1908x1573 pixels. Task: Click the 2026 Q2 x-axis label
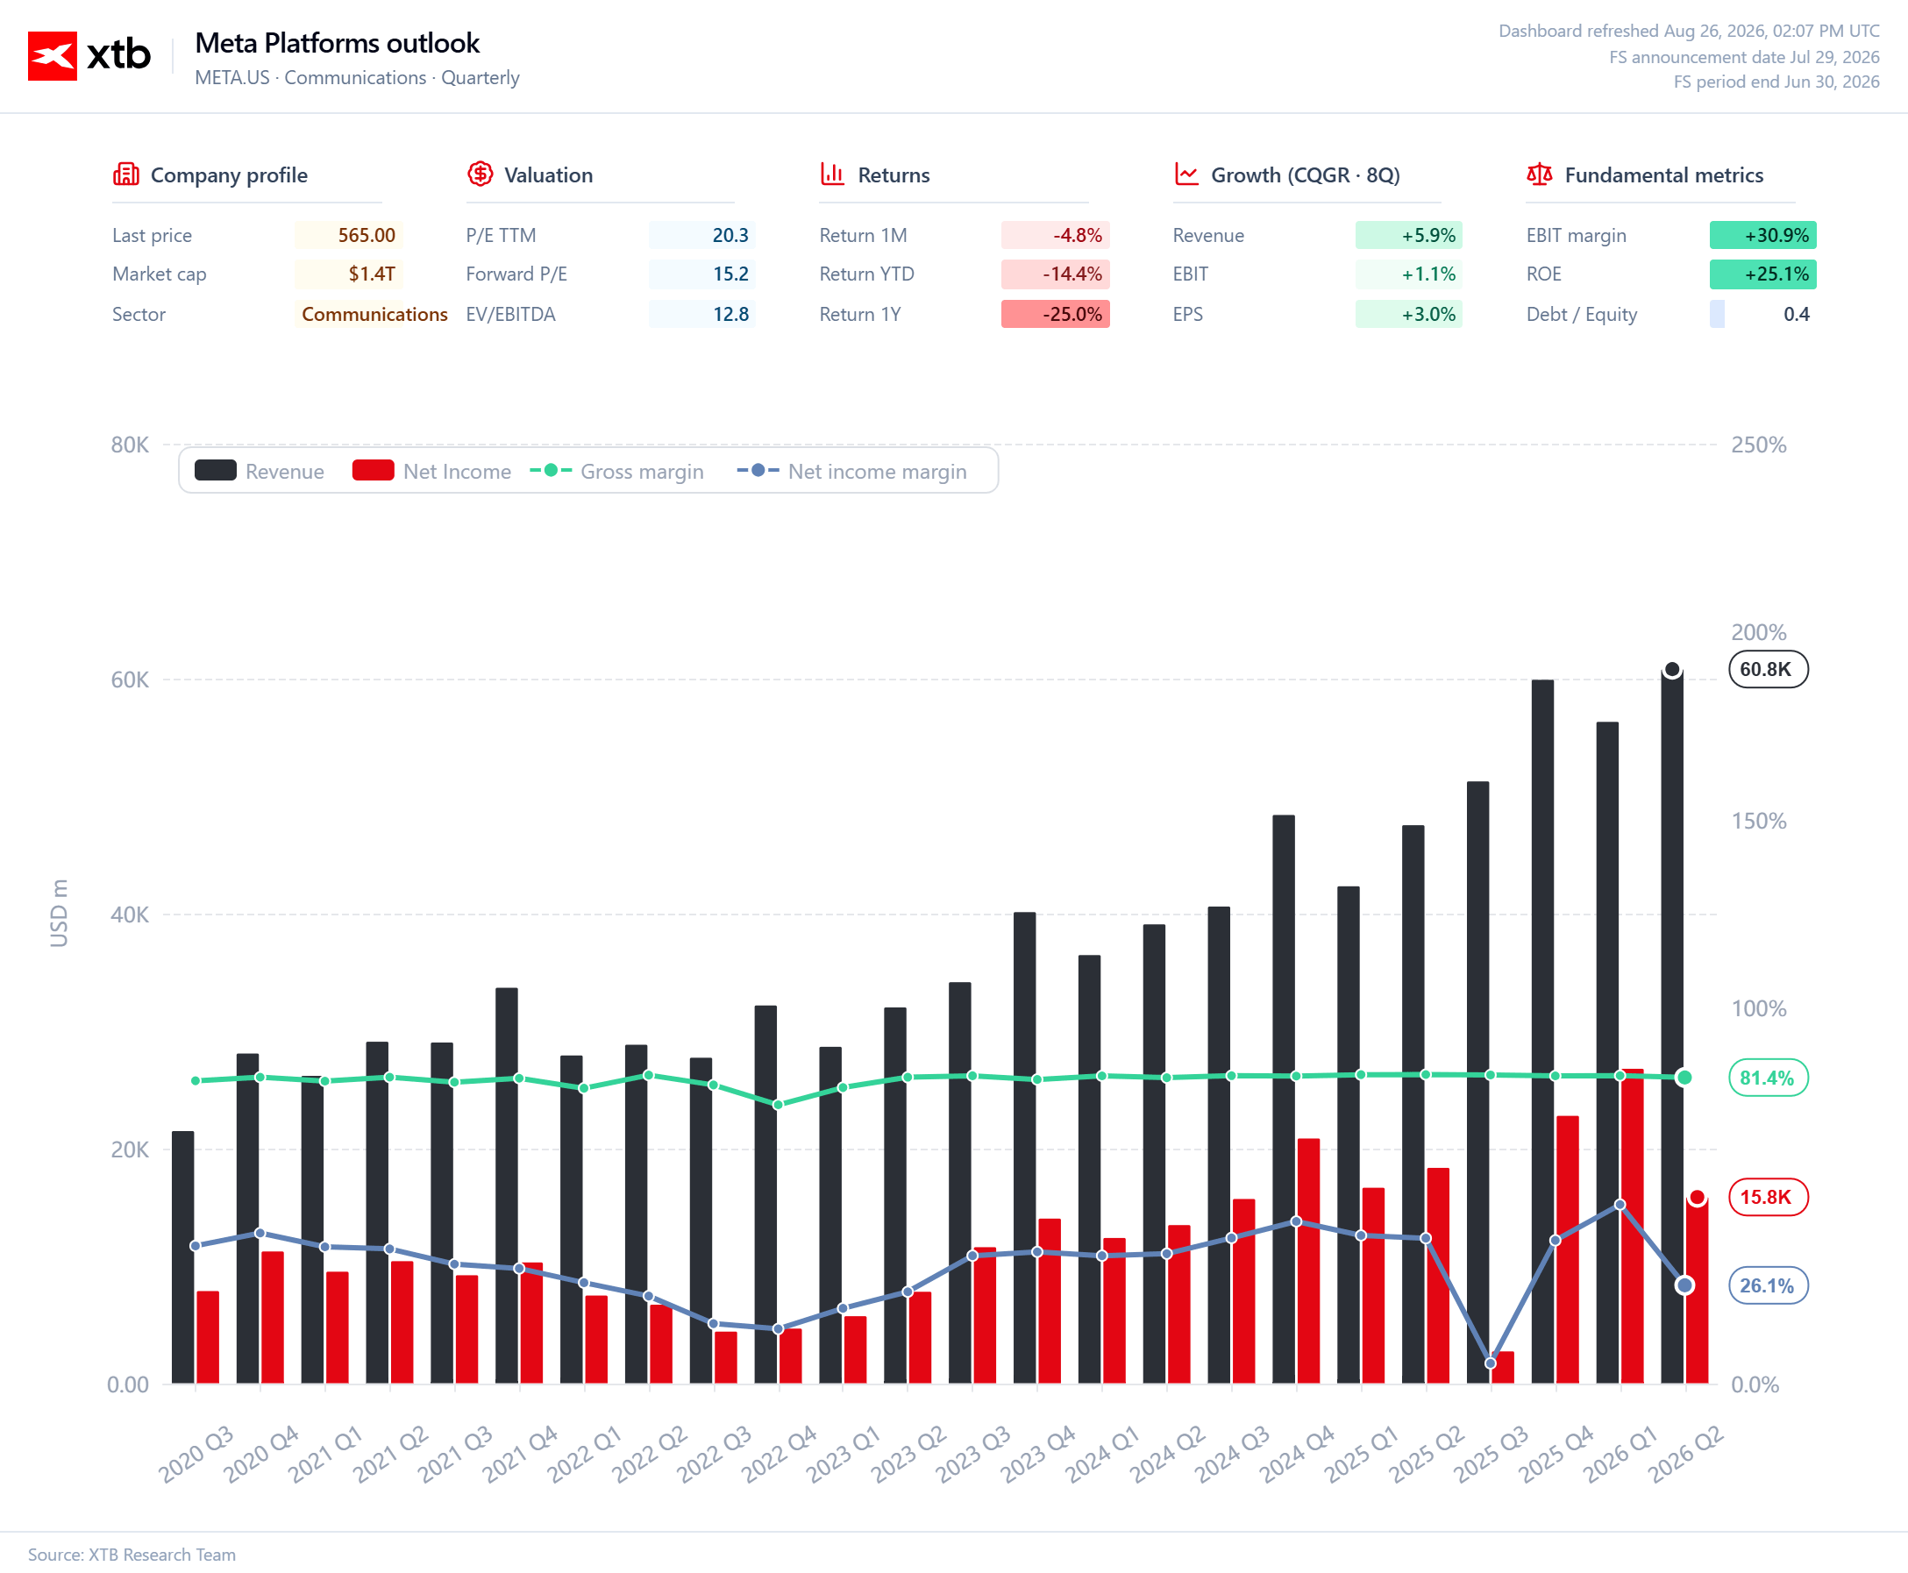[x=1685, y=1456]
